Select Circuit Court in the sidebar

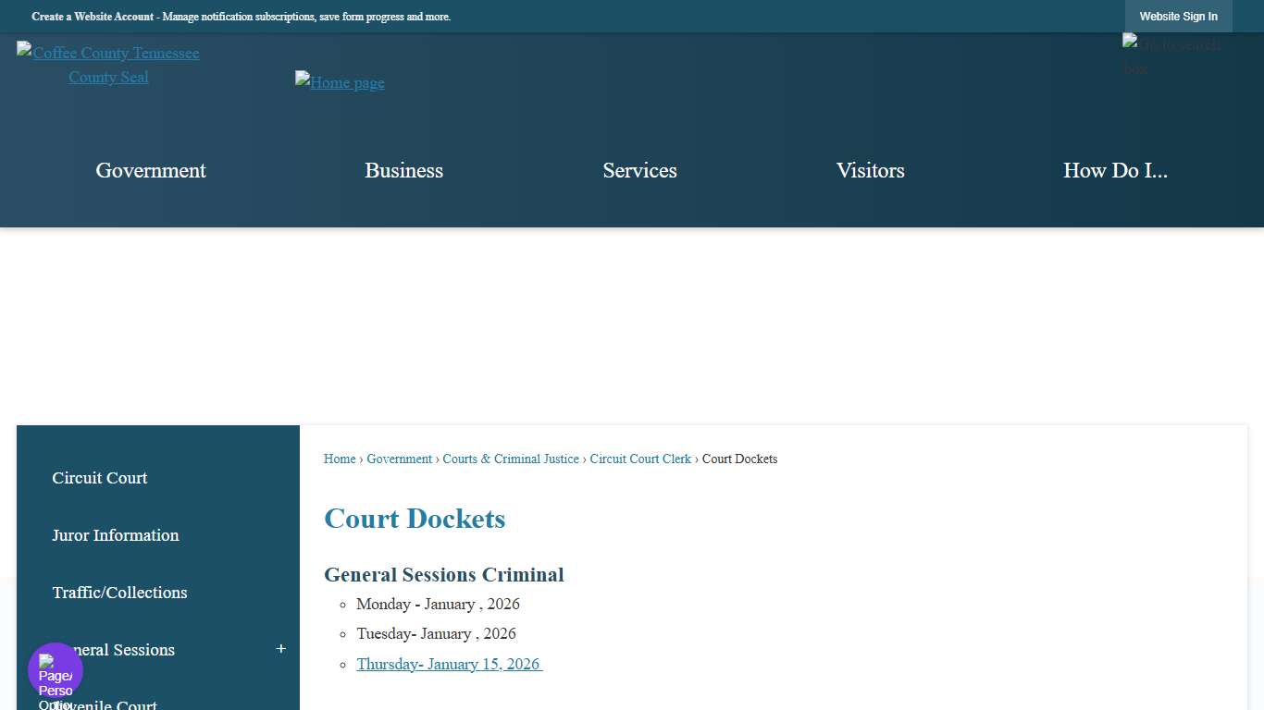pyautogui.click(x=100, y=478)
